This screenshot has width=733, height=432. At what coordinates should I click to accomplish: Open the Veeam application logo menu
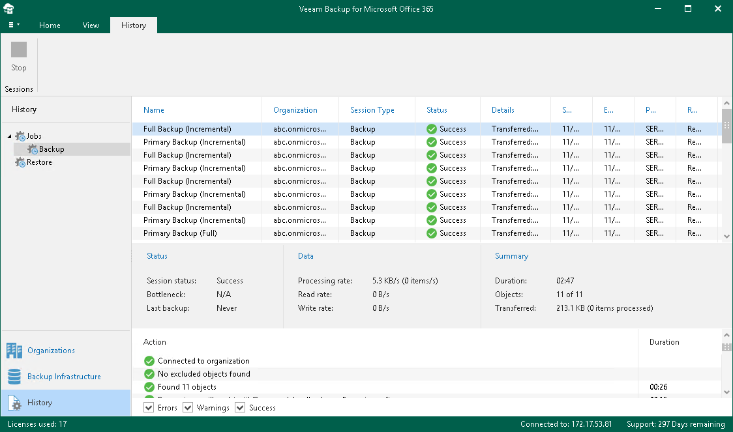(x=8, y=8)
